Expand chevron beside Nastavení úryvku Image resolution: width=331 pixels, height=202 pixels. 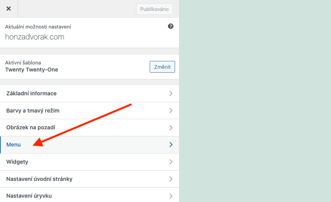tap(171, 196)
